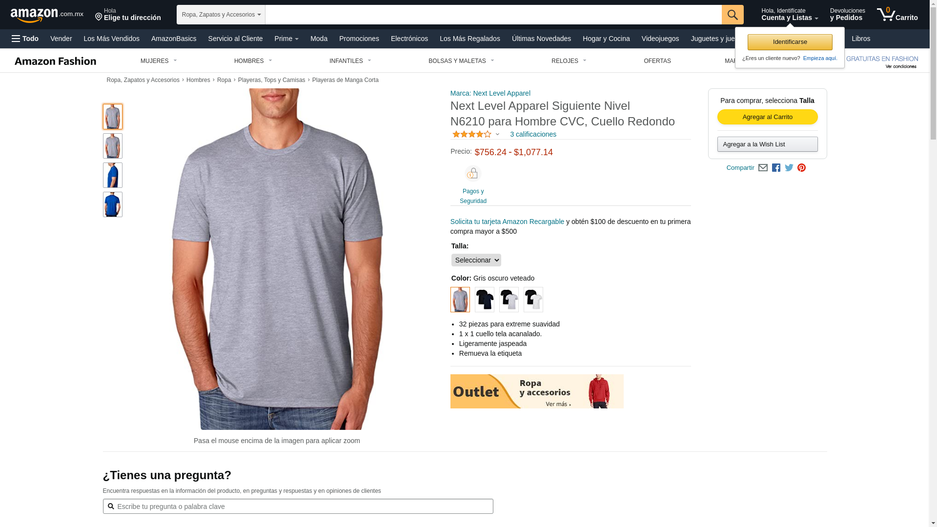Expand the HOMBRES fashion menu
The width and height of the screenshot is (937, 527).
point(253,61)
